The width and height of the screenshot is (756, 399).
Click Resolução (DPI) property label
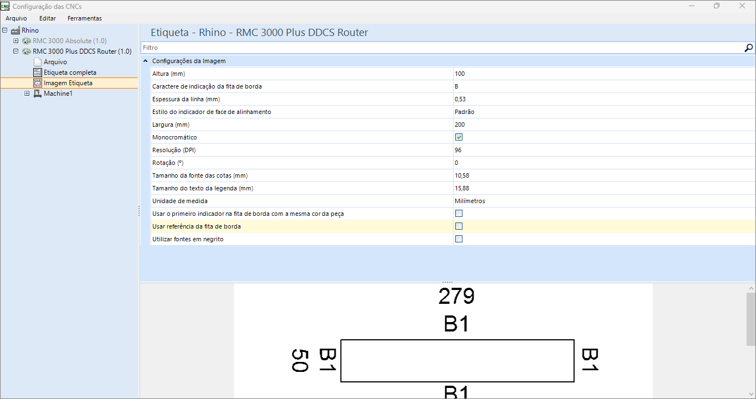[x=173, y=150]
